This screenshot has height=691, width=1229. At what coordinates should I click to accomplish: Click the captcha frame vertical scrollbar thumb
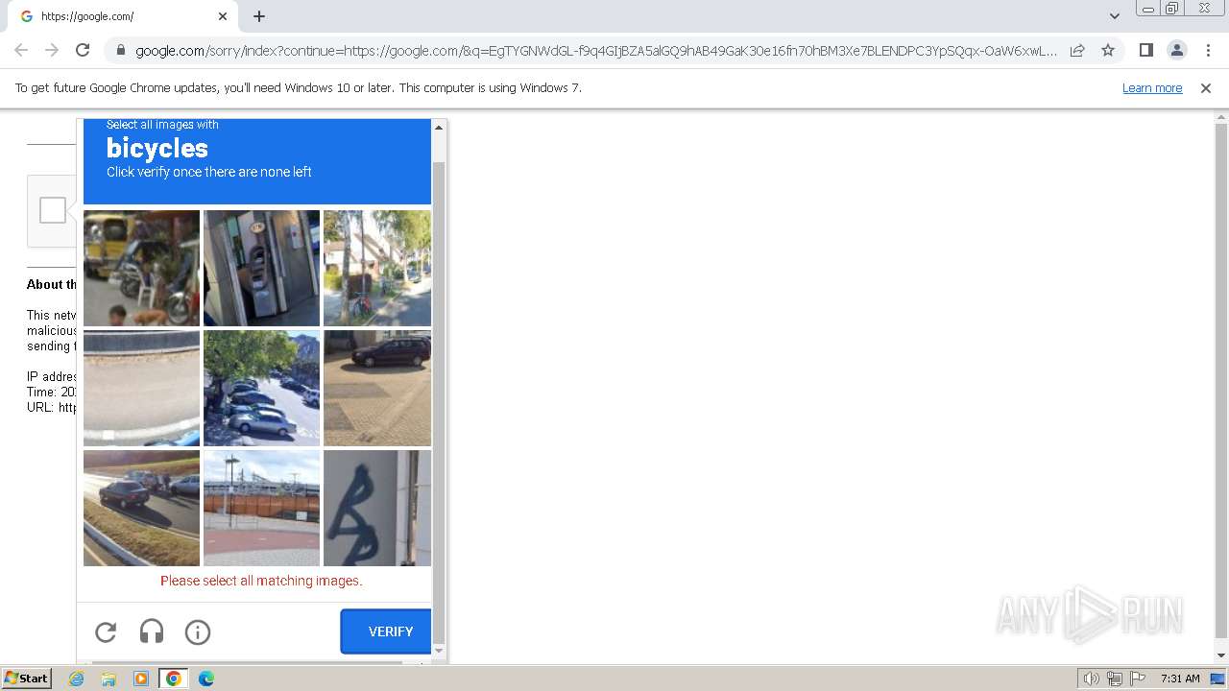(439, 402)
